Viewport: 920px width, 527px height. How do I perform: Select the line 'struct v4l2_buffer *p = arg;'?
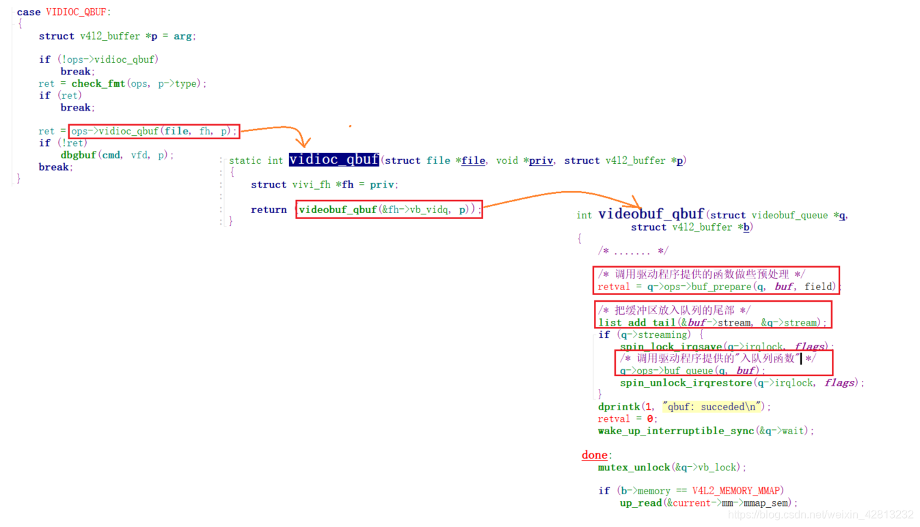[118, 36]
